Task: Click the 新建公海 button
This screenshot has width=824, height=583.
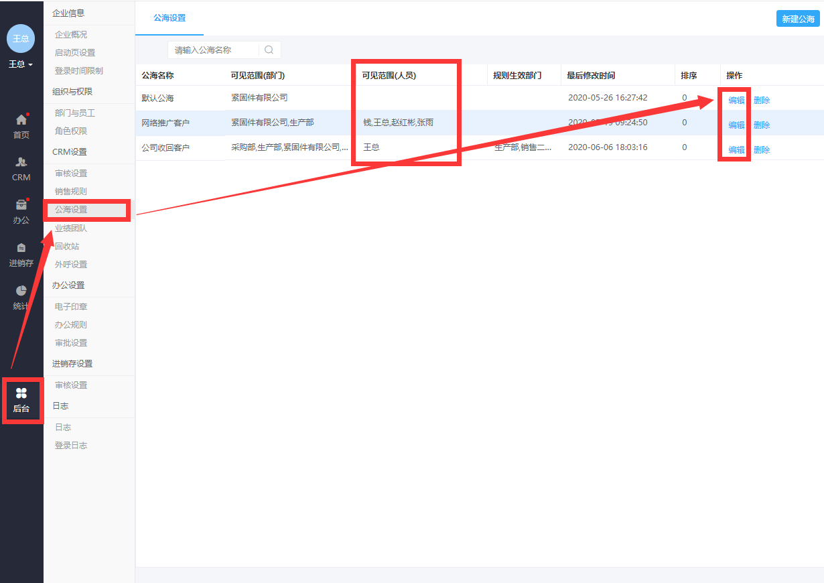Action: tap(798, 19)
